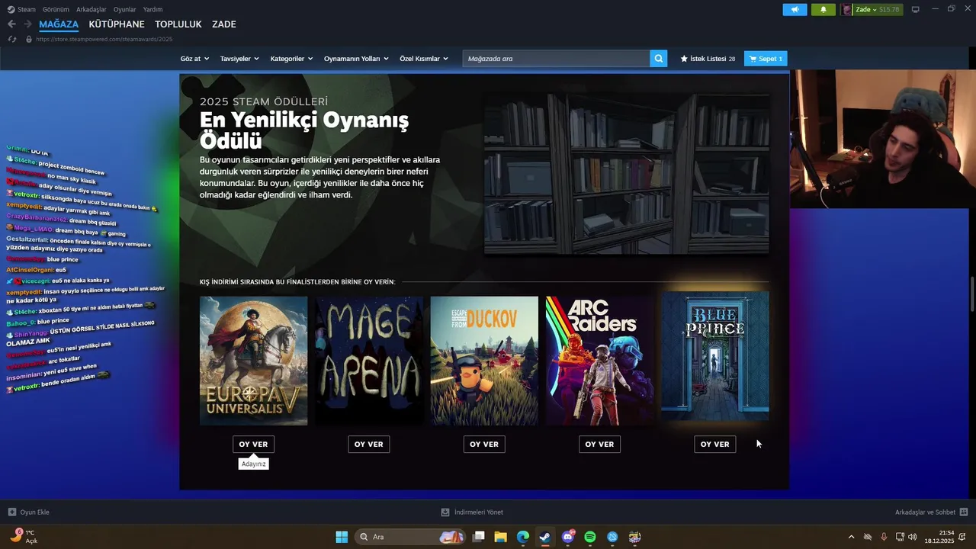Vote for Mage Arena with OY VER
The image size is (976, 549).
[x=369, y=445]
